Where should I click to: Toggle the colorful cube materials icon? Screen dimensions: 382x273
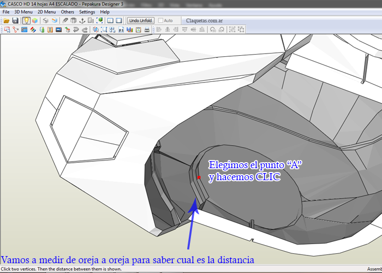tap(35, 21)
